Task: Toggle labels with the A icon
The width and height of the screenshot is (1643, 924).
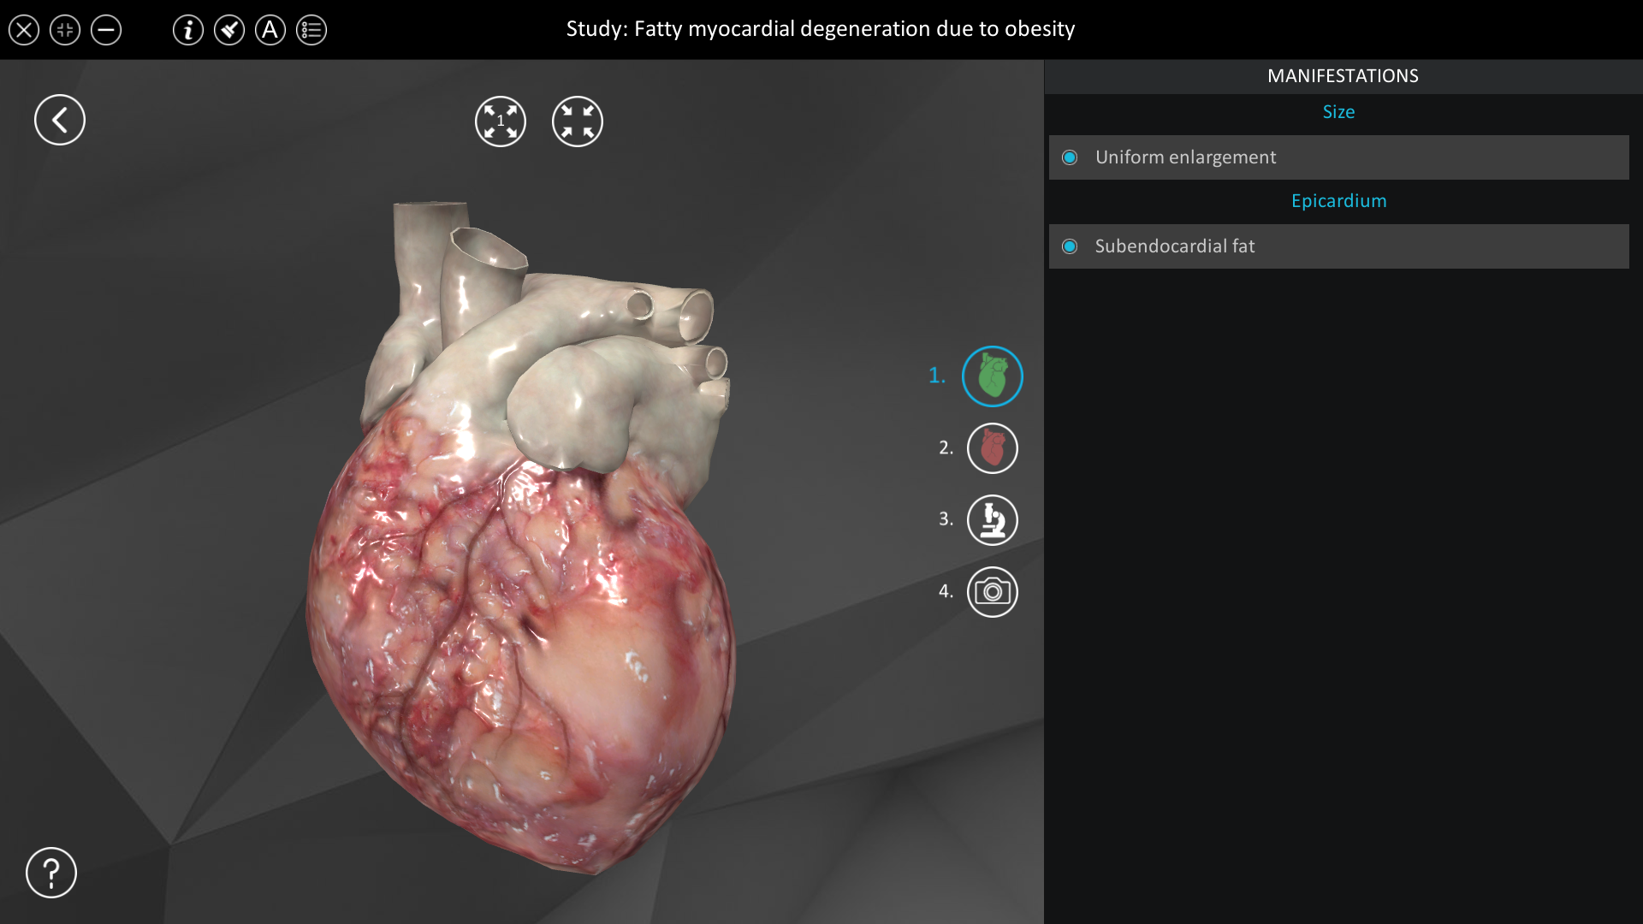Action: 270,30
